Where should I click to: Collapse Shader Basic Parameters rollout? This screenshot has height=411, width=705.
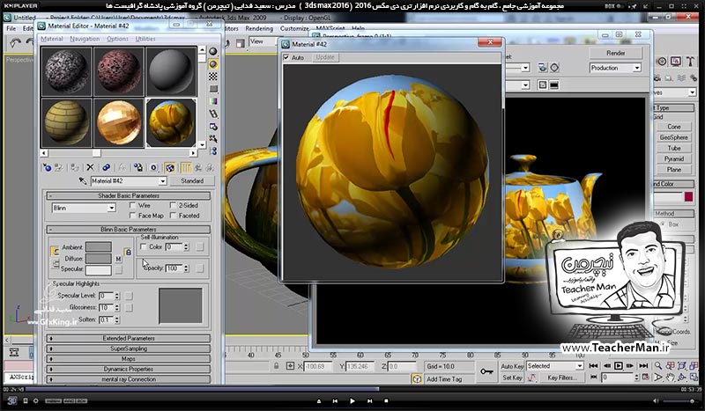pos(128,196)
